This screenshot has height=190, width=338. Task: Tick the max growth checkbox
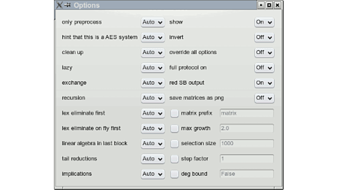pyautogui.click(x=174, y=128)
